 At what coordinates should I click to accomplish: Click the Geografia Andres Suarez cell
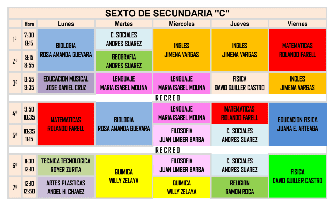[124, 61]
